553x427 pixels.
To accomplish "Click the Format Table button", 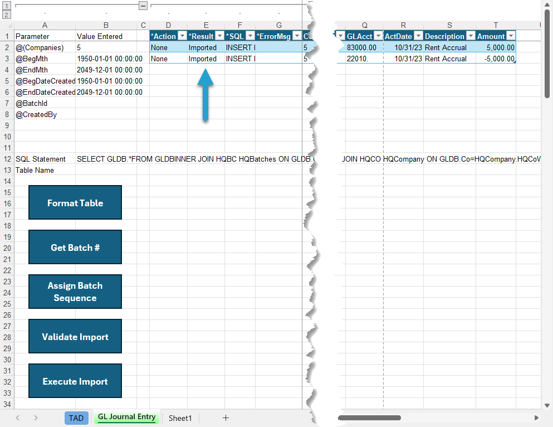I will 75,202.
